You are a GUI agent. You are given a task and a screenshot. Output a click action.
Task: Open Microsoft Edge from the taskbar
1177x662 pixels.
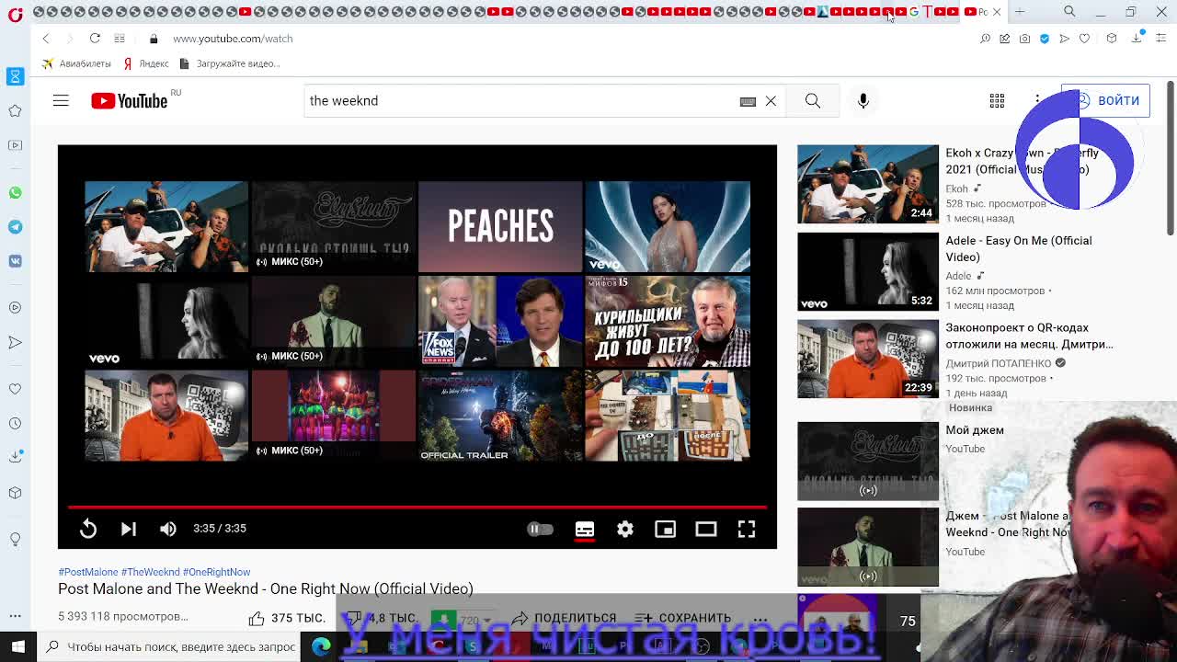click(321, 646)
